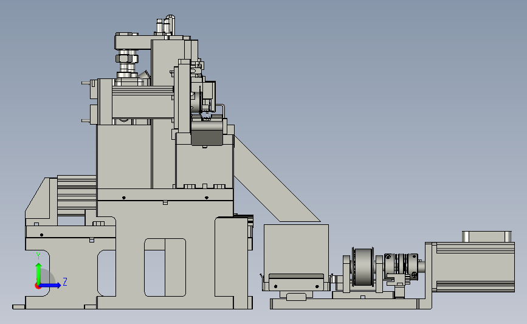Select the flexible shaft coupling beside the motor
Image resolution: width=527 pixels, height=324 pixels.
pyautogui.click(x=401, y=266)
